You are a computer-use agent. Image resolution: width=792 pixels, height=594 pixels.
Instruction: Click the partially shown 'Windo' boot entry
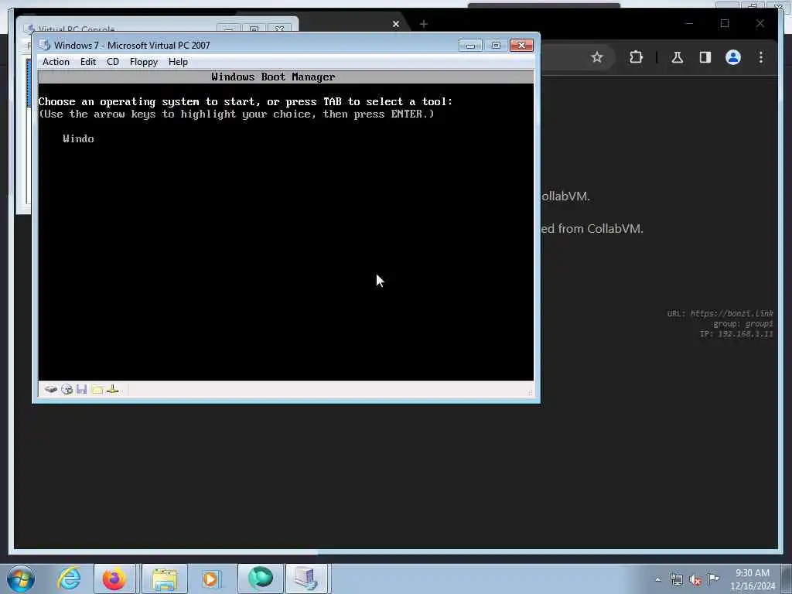click(78, 139)
